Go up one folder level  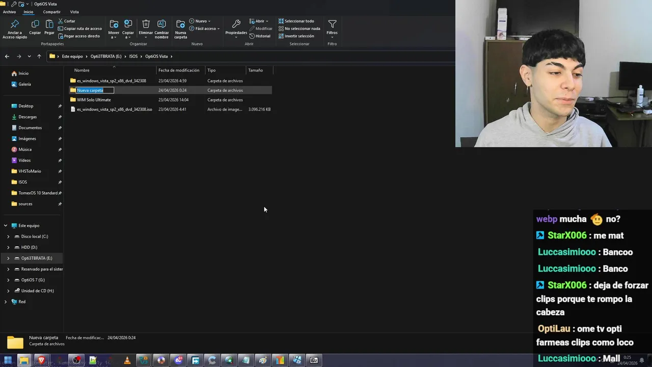[39, 56]
